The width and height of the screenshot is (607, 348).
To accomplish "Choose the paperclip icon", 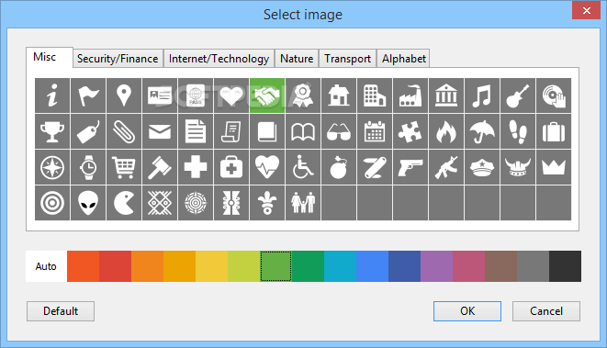I will [124, 131].
